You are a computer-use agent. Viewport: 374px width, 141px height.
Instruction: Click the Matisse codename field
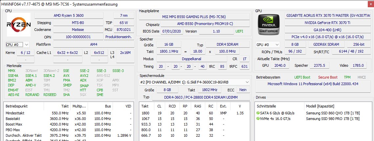[x=78, y=30]
